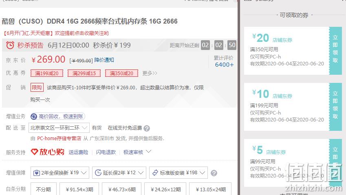Expand the 2年全保换新 ¥19 option

click(x=84, y=173)
